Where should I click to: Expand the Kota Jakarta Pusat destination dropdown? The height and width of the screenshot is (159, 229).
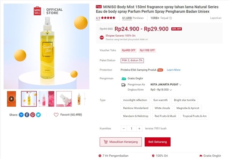click(x=166, y=85)
